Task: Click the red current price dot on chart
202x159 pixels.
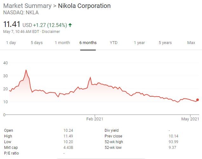Action: pos(198,100)
